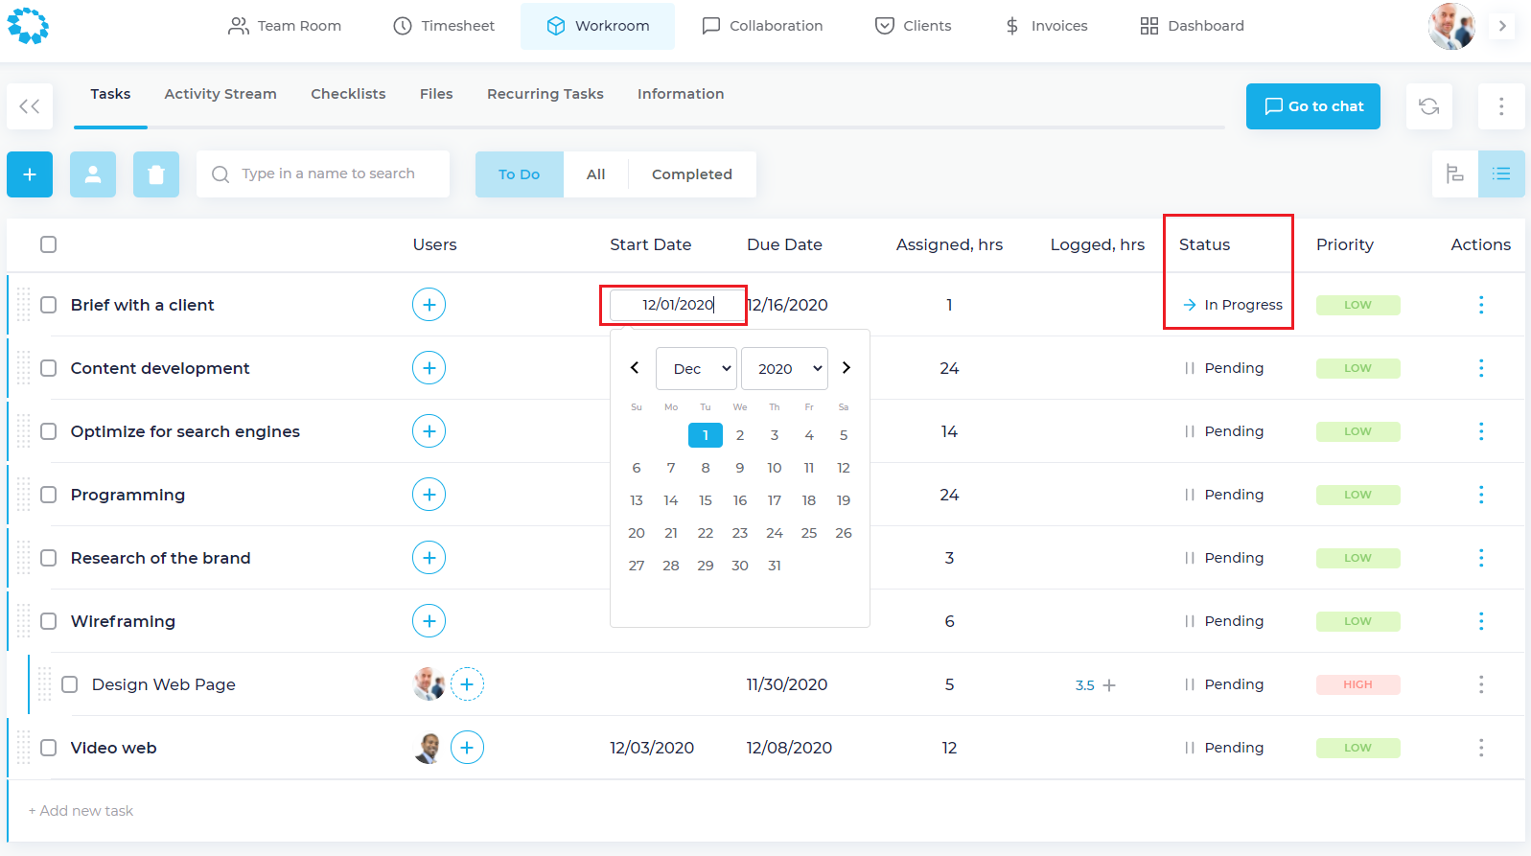The height and width of the screenshot is (856, 1531).
Task: Go to next month in calendar
Action: (x=846, y=368)
